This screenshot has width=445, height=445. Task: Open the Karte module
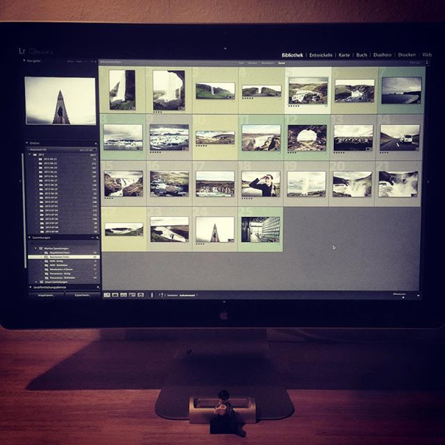[344, 55]
